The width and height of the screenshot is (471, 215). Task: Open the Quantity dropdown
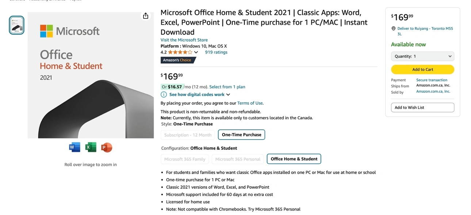[422, 56]
